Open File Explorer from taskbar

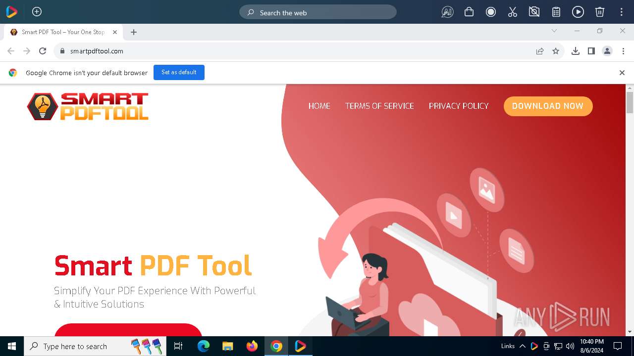(227, 346)
